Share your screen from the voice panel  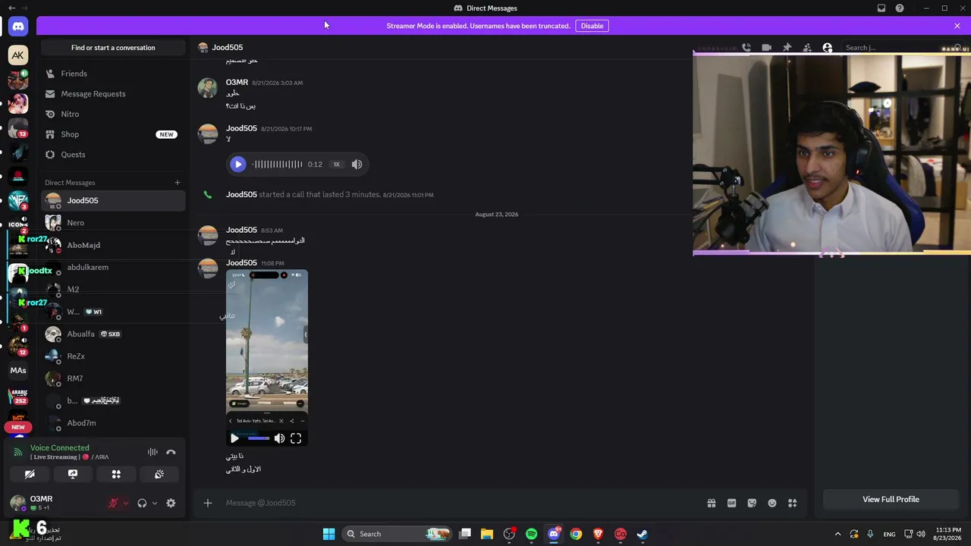(73, 475)
